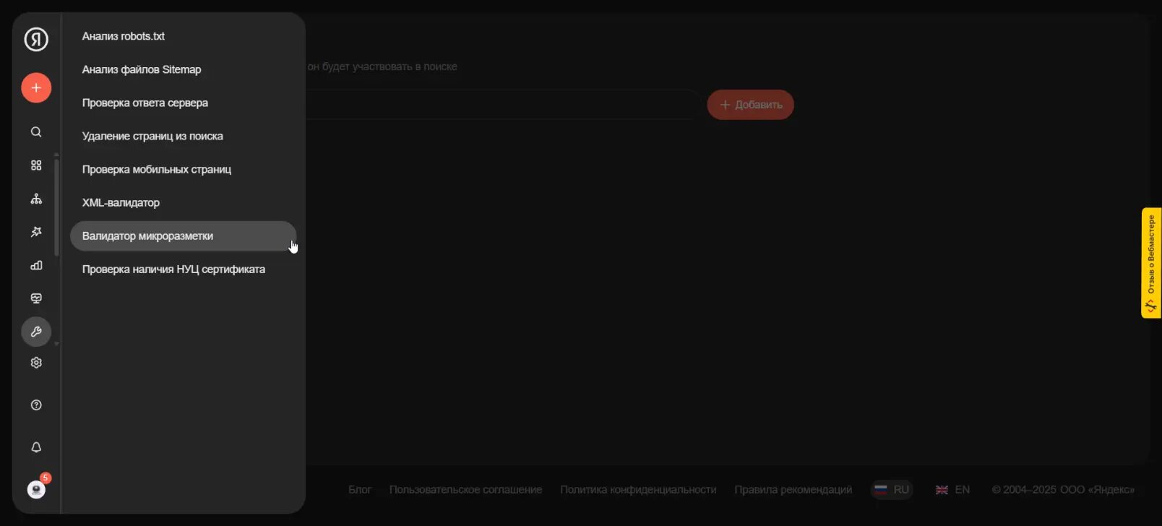Open the gear settings sidebar icon
The width and height of the screenshot is (1162, 526).
[36, 363]
